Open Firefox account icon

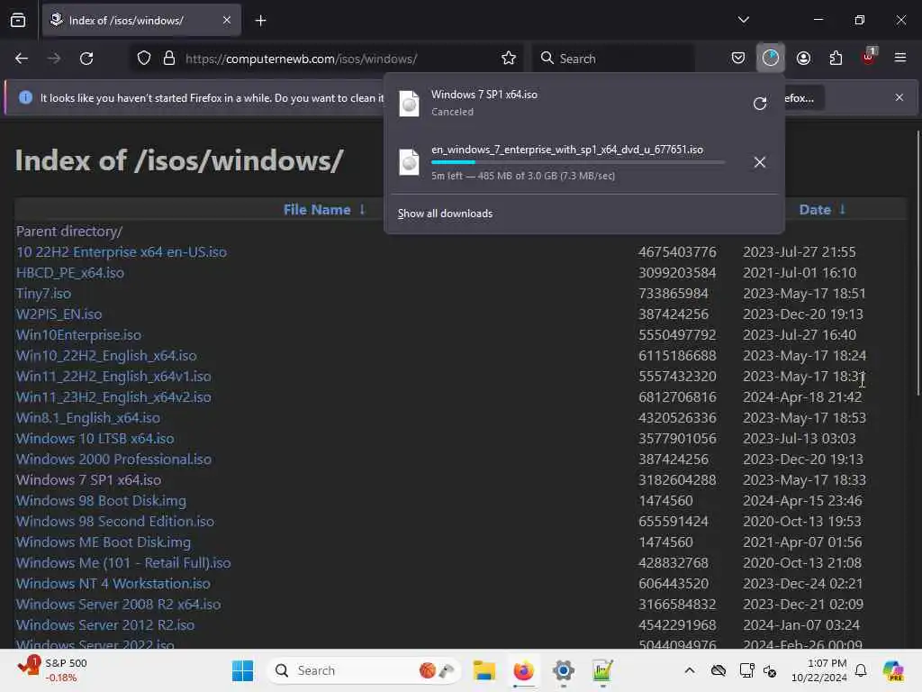803,58
